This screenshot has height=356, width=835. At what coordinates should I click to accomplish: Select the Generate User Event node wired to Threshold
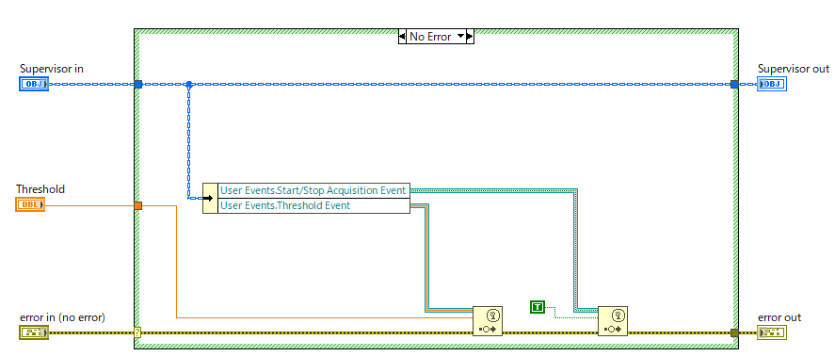488,321
